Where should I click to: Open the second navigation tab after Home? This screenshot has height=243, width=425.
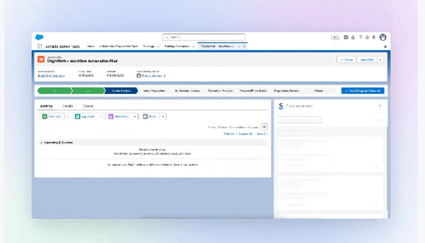(x=119, y=46)
